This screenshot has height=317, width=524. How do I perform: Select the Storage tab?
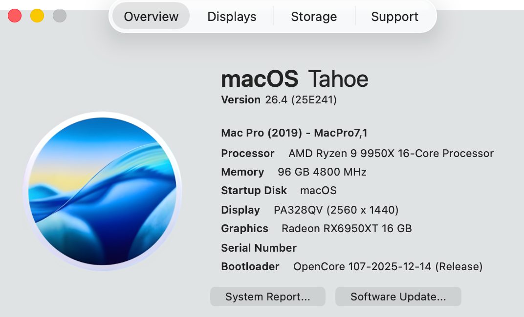click(314, 17)
